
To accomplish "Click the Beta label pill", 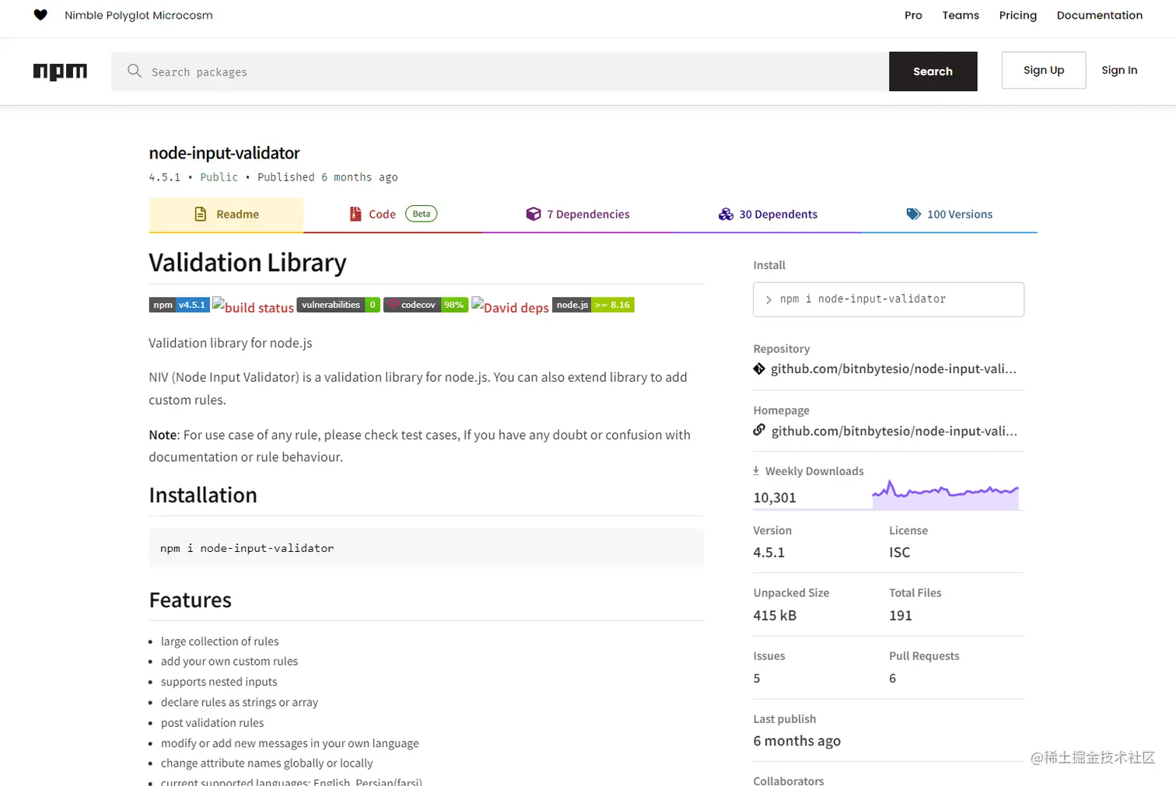I will (x=422, y=214).
